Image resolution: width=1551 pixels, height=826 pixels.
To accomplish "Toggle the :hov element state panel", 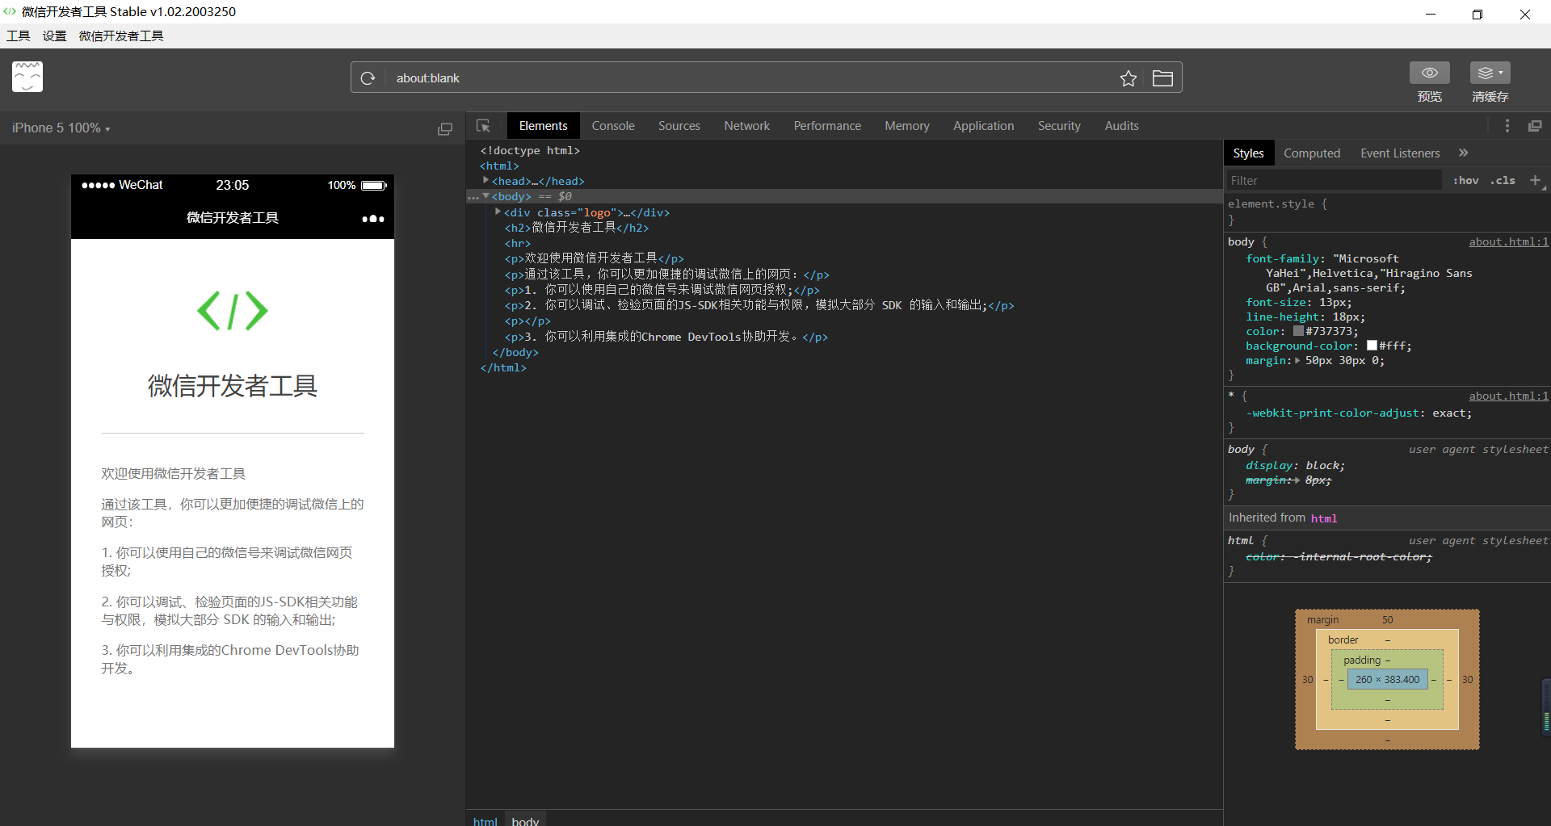I will click(1465, 181).
